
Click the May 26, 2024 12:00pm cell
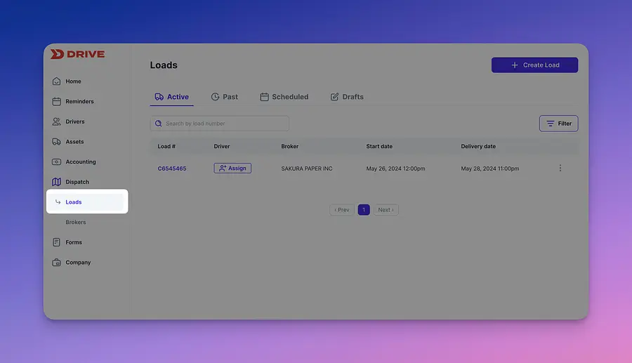click(x=395, y=169)
